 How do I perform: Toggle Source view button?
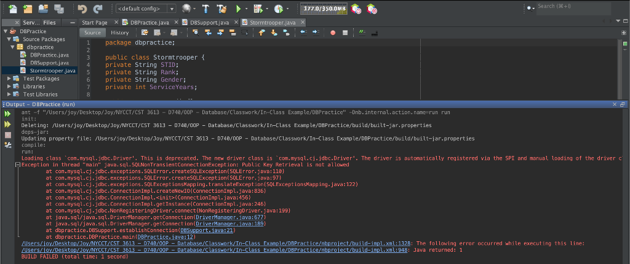(x=92, y=33)
